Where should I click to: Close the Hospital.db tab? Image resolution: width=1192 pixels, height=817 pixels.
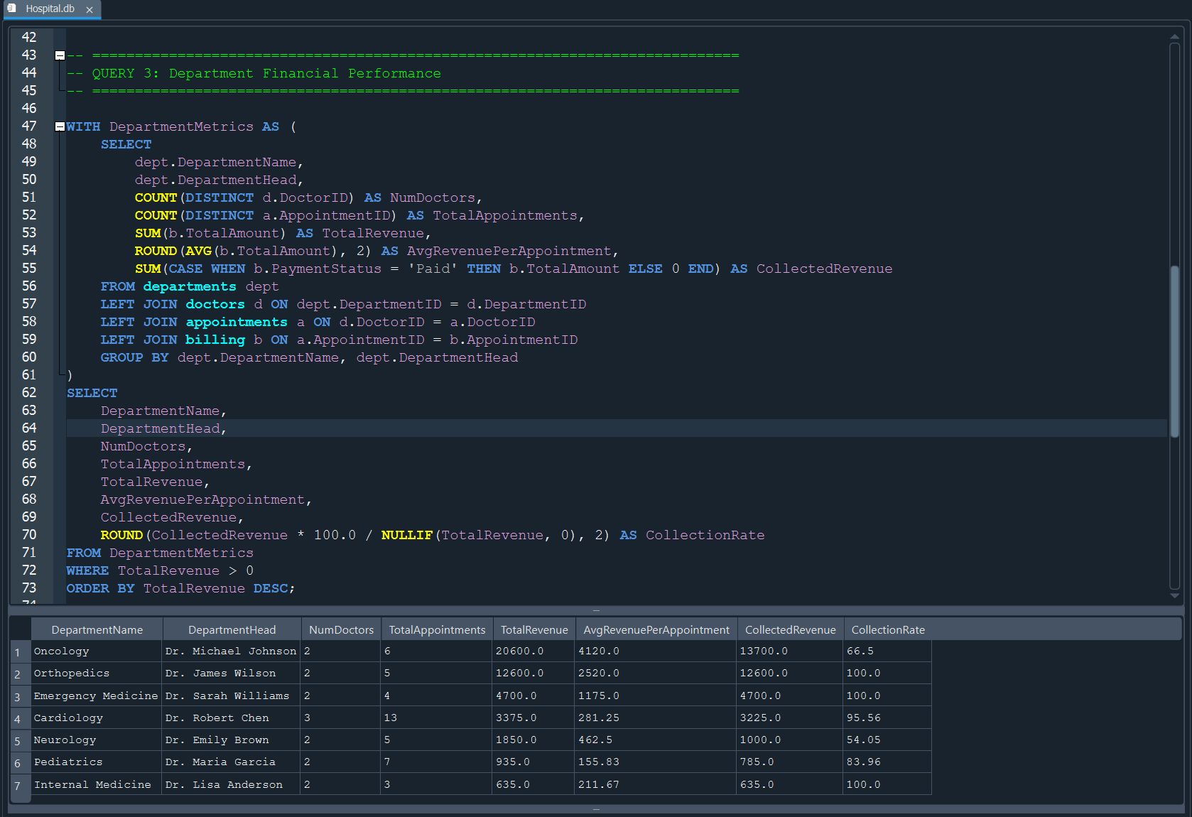point(90,10)
